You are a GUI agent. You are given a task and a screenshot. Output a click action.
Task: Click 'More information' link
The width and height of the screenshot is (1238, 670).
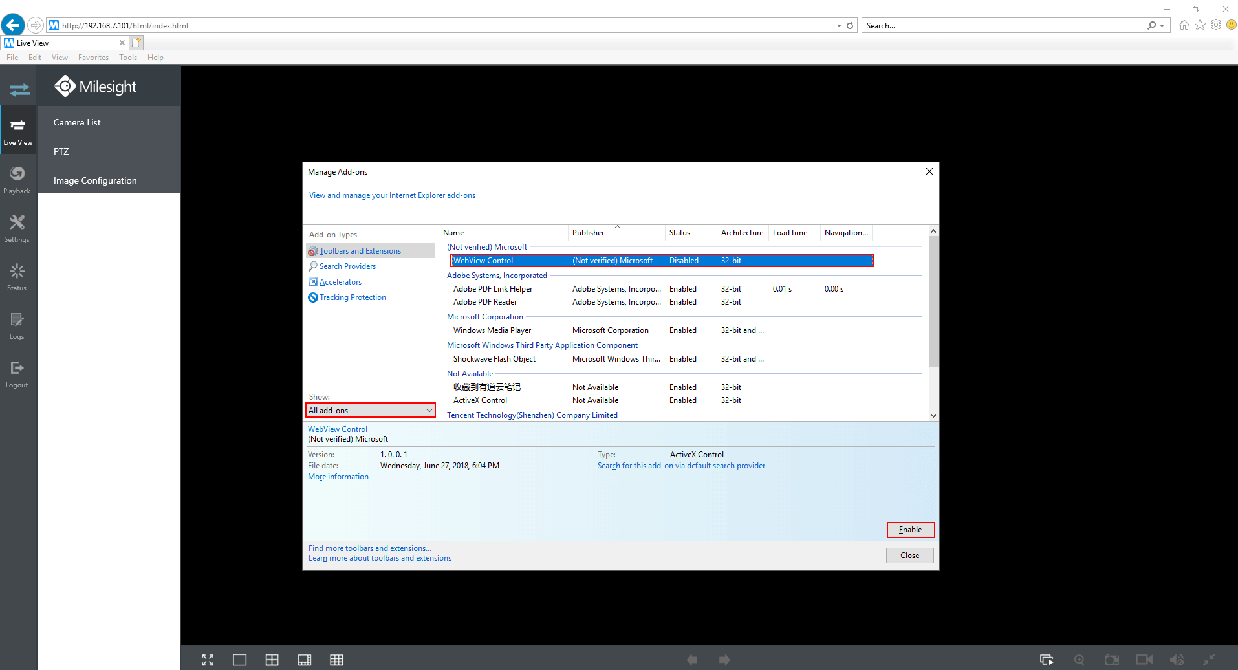click(x=338, y=477)
